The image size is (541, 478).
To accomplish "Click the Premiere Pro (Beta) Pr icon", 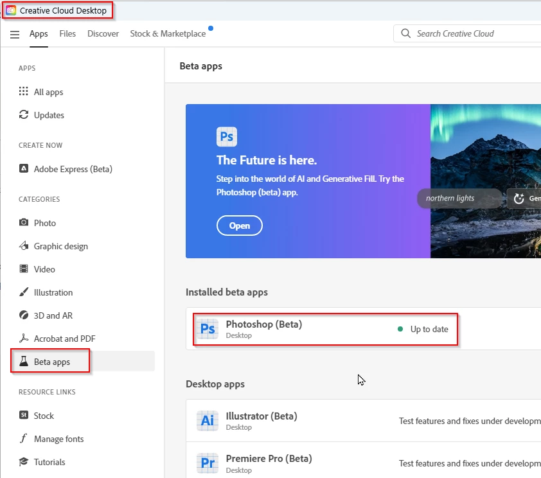I will pos(208,463).
